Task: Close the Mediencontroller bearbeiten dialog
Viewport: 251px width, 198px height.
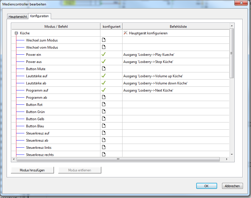Action: tap(241, 3)
